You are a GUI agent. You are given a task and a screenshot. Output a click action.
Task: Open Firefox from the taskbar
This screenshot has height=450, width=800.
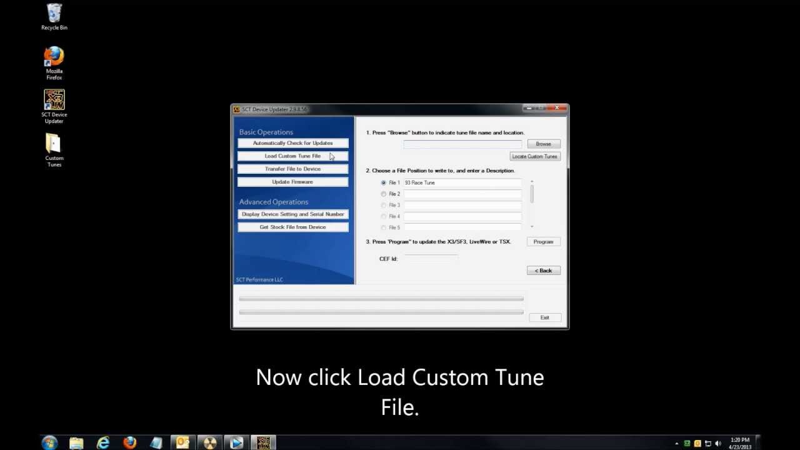point(130,442)
